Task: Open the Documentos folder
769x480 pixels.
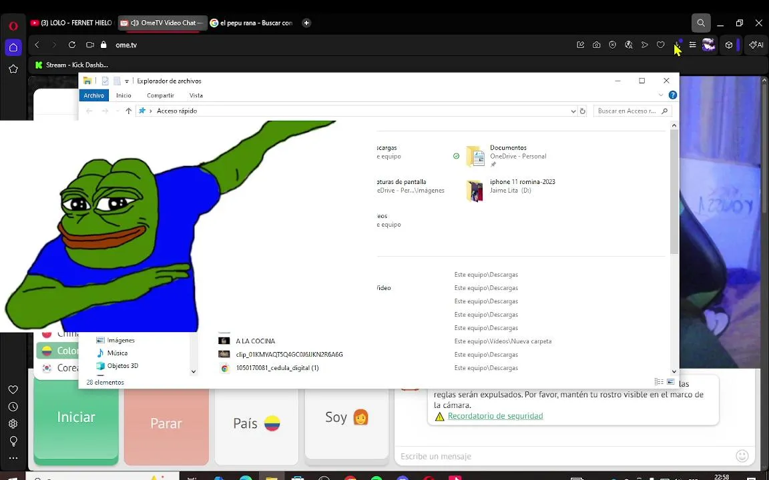Action: (507, 156)
